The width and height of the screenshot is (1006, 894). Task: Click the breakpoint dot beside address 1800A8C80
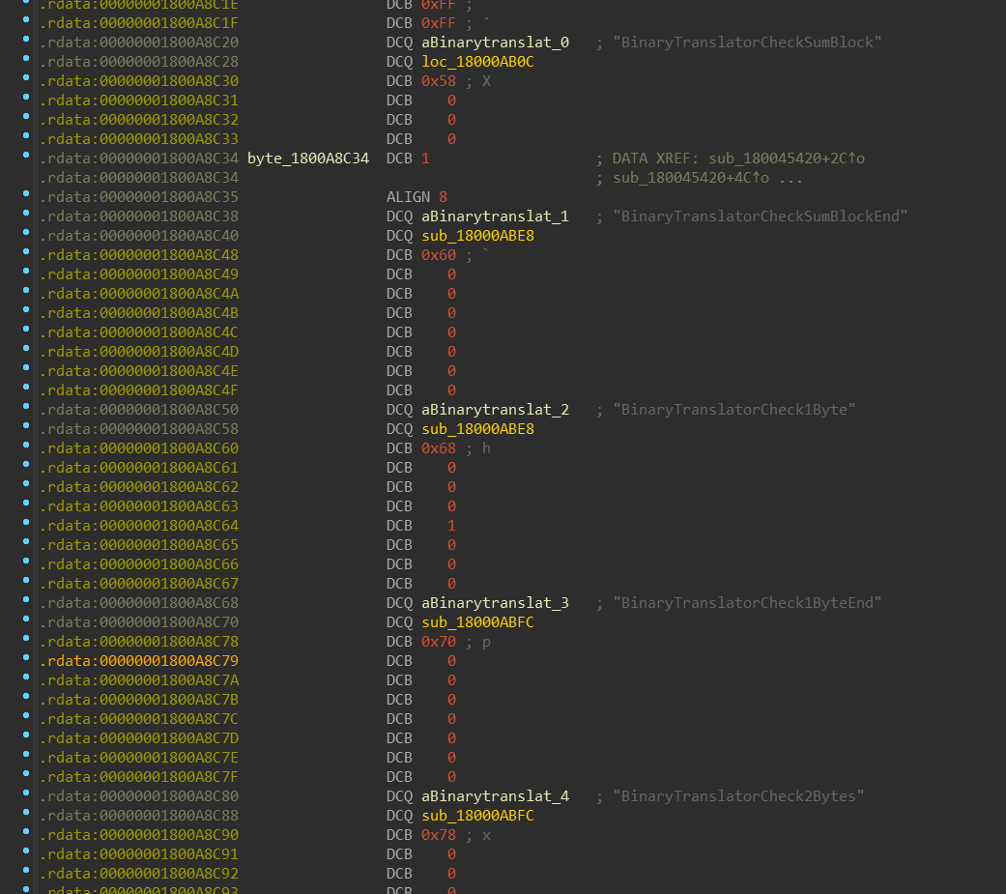pos(26,793)
